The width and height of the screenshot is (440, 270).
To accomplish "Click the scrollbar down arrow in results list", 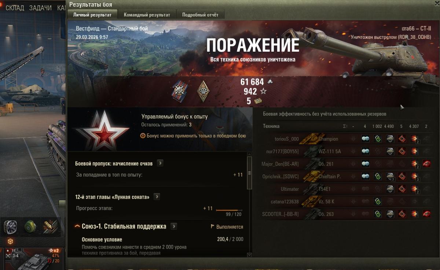I will 250,255.
